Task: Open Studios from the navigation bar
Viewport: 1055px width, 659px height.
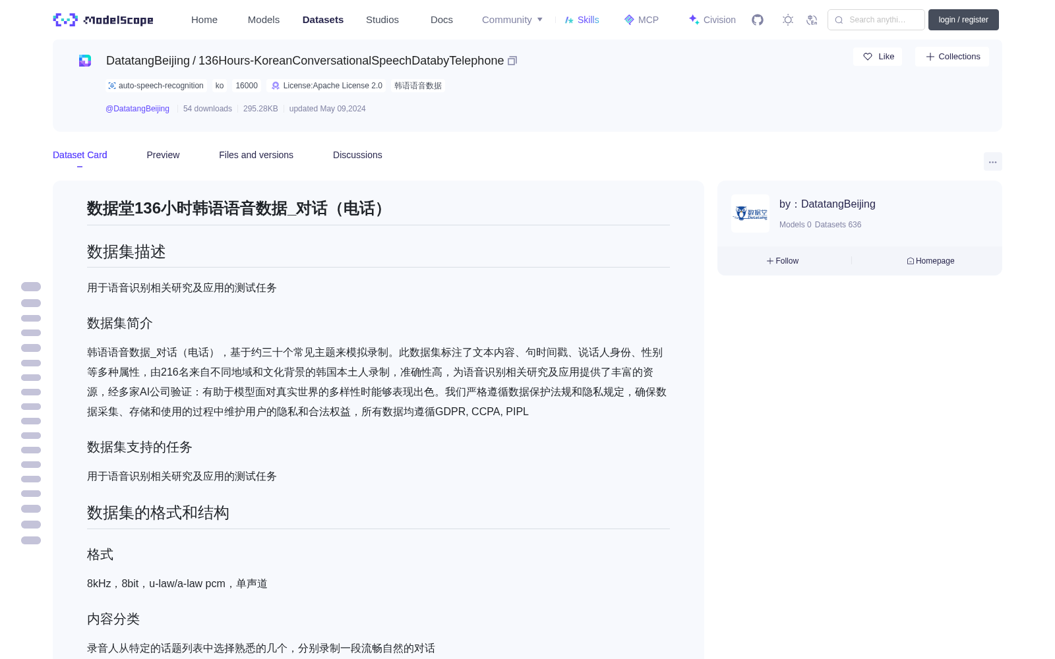Action: [382, 20]
